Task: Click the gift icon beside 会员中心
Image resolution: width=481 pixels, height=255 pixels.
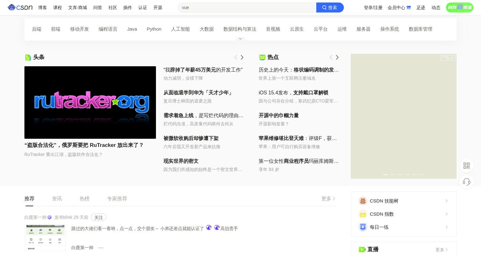Action: click(x=409, y=7)
